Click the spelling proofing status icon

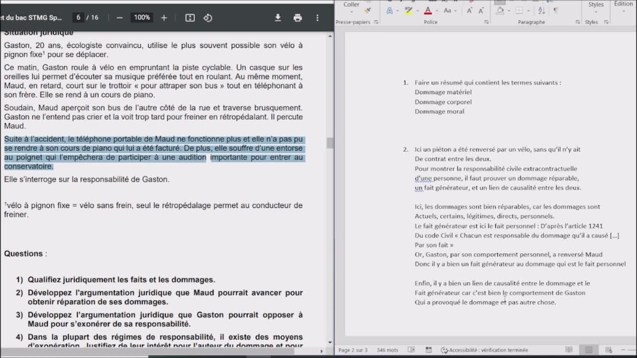click(411, 350)
